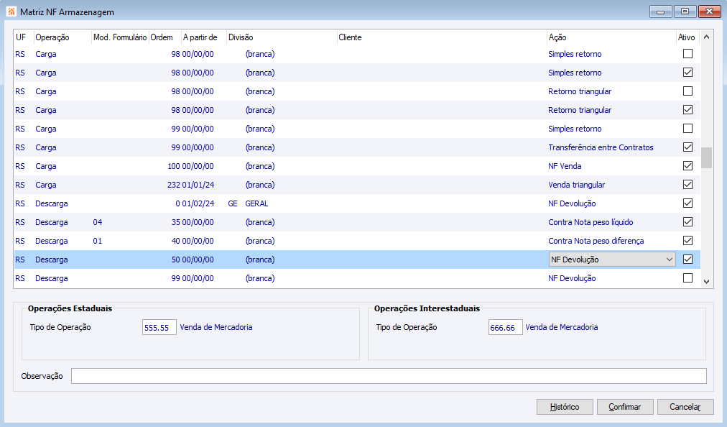Click the Mod. Formulário 01 cell
The width and height of the screenshot is (727, 427).
tap(98, 241)
